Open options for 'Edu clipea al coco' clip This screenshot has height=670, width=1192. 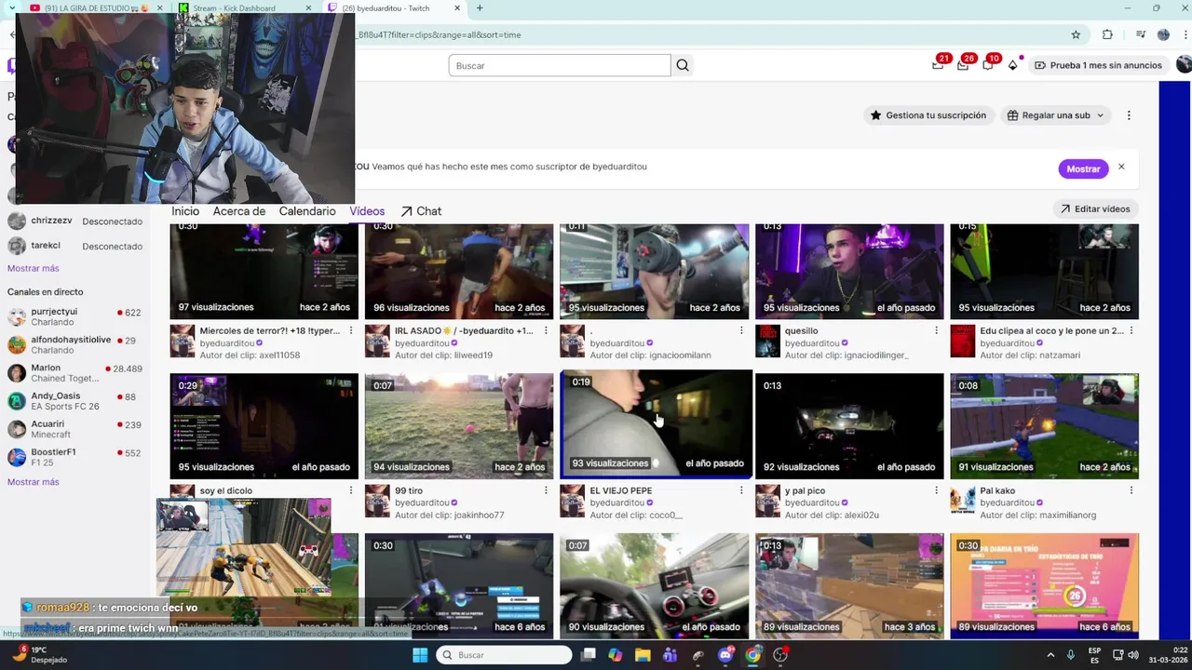1131,330
